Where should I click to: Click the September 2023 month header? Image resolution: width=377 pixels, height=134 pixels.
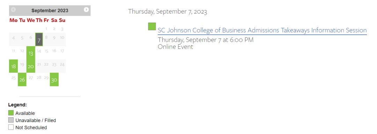coord(50,10)
